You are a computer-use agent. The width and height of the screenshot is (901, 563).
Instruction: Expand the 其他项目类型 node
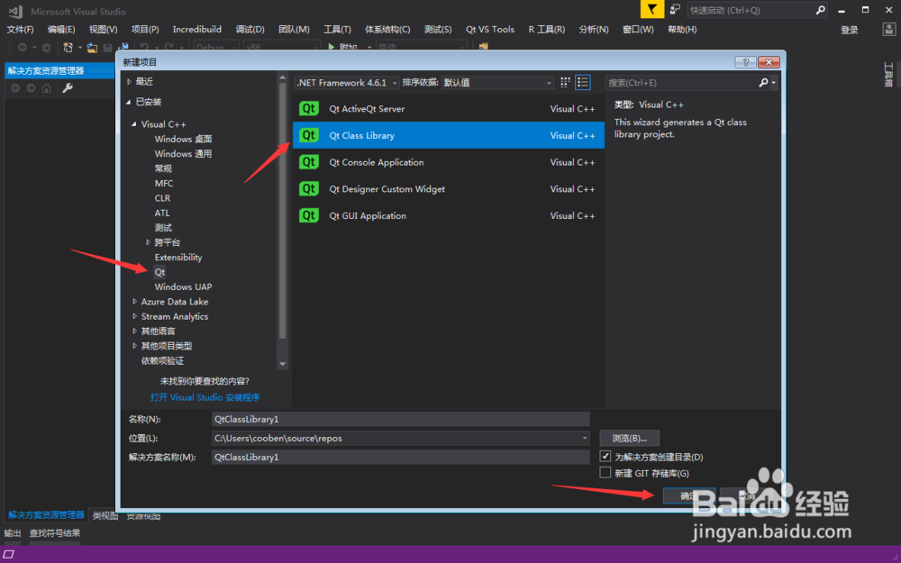pos(134,346)
